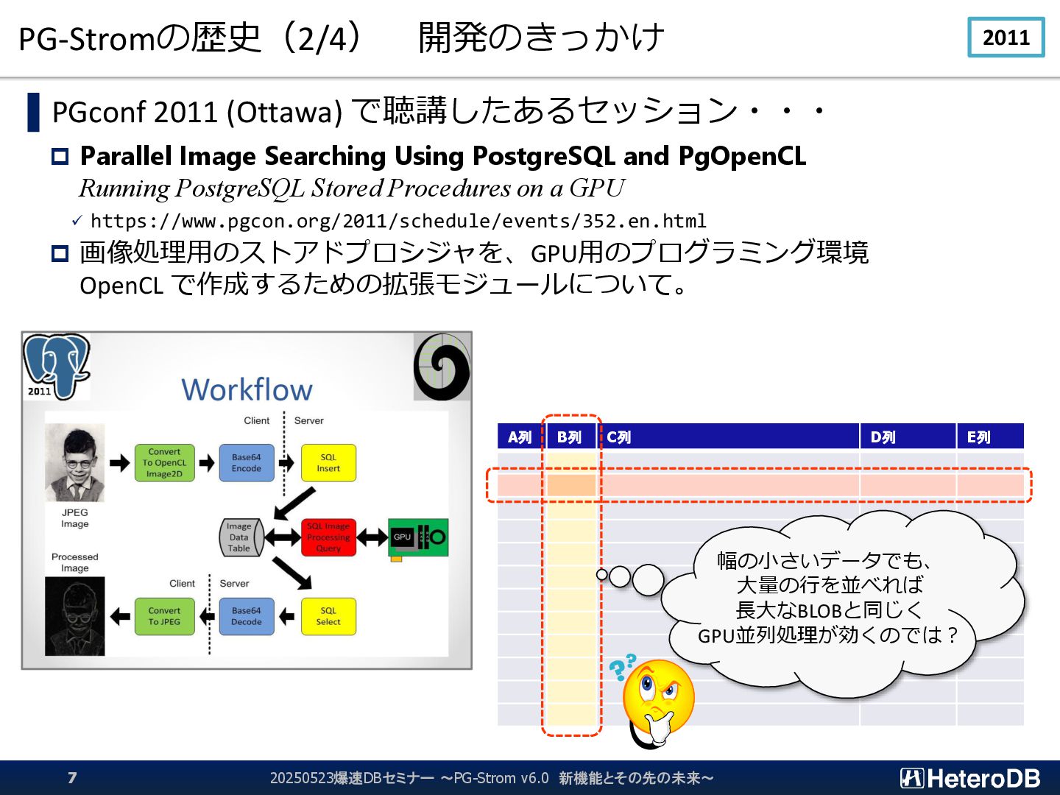1060x795 pixels.
Task: Click the italic Running PostgreSQL Stored Procedures subtitle
Action: tap(352, 189)
